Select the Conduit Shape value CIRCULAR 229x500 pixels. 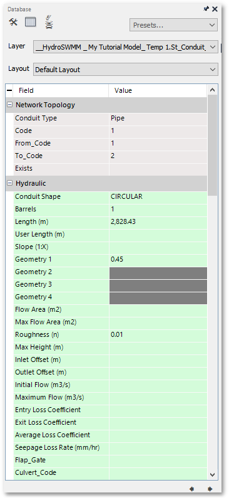click(x=158, y=197)
